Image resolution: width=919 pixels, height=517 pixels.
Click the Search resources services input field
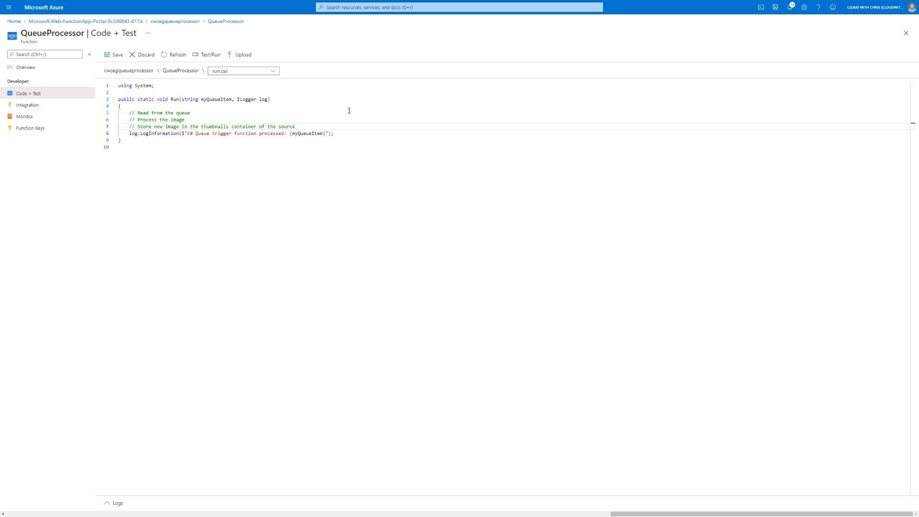(x=459, y=7)
